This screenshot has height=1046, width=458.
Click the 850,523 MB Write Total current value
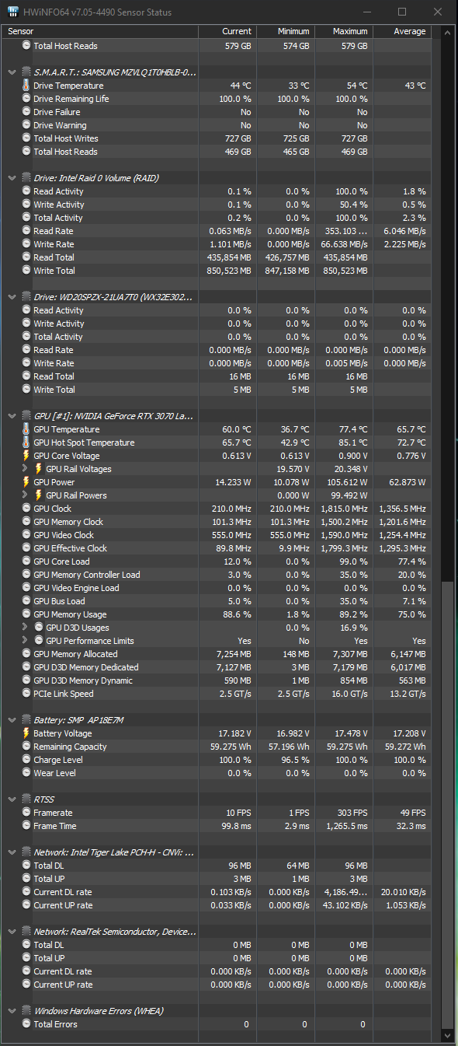pos(228,271)
